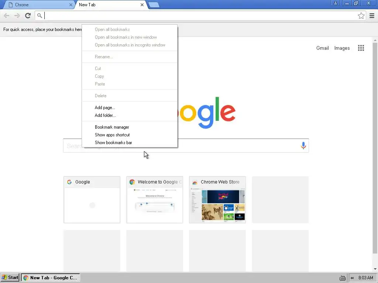Toggle Show apps shortcut menu entry
Image resolution: width=378 pixels, height=283 pixels.
(x=130, y=135)
